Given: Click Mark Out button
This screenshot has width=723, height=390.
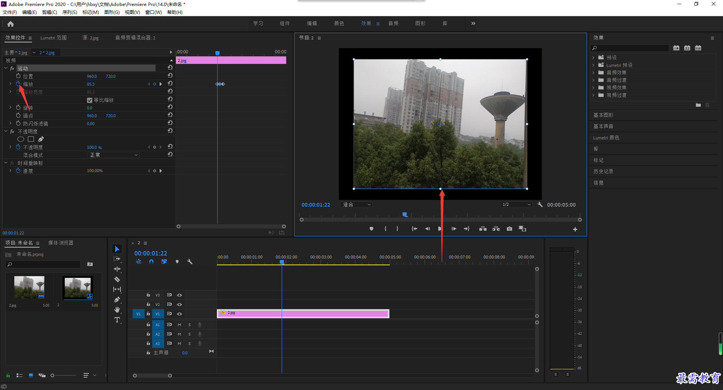Looking at the screenshot, I should click(397, 229).
